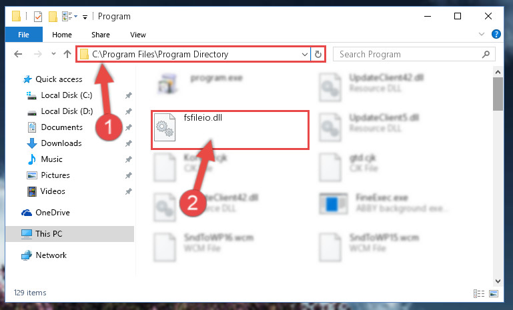Unpin Videos from Quick access
The height and width of the screenshot is (310, 513).
tap(129, 191)
